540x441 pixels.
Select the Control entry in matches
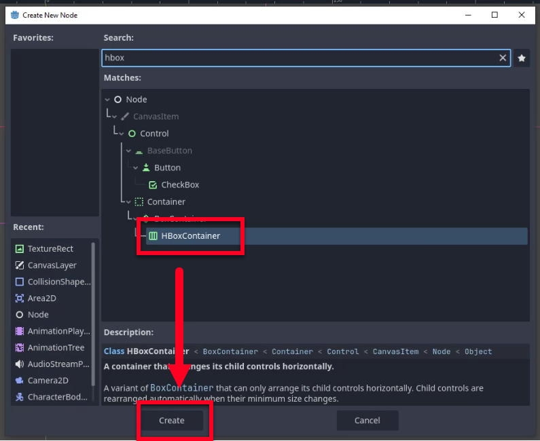(154, 134)
